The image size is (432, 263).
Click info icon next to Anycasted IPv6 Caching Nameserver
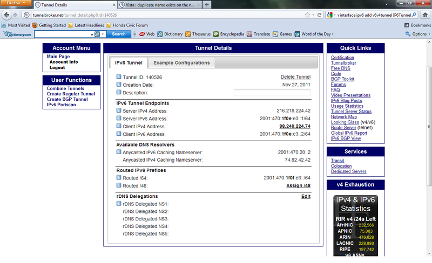[119, 152]
